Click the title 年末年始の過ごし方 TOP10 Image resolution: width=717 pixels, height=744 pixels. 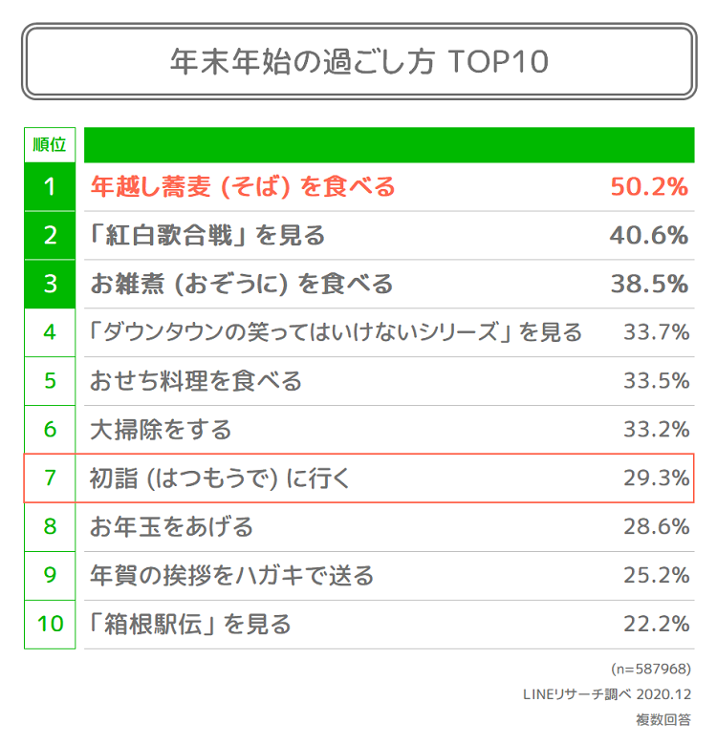358,61
